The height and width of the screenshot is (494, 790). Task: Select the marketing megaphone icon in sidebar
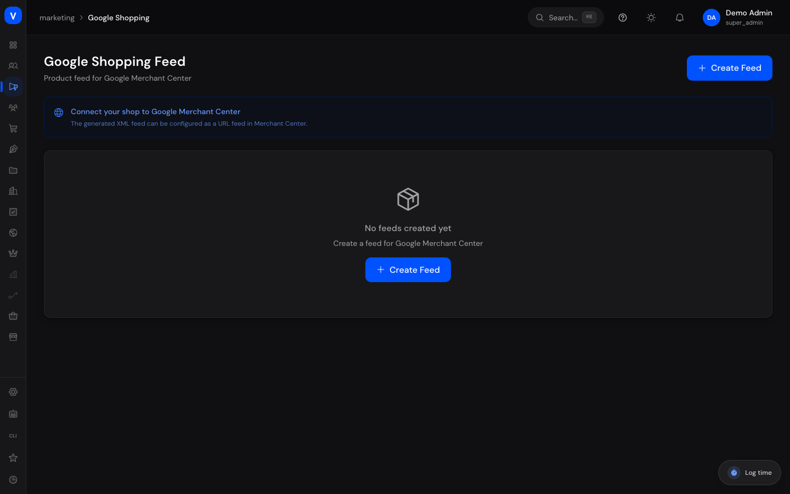point(13,87)
